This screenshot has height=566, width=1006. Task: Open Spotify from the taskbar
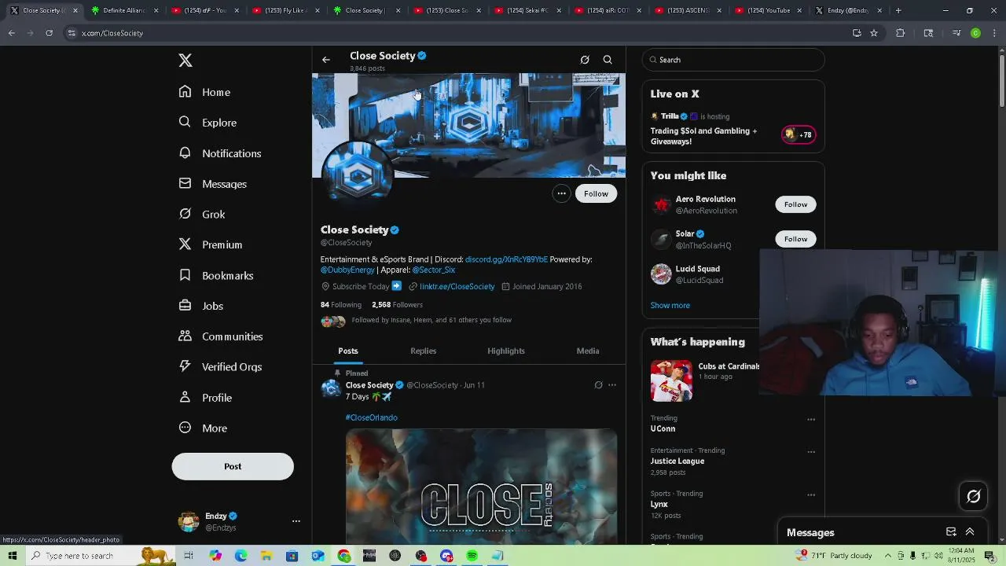472,556
